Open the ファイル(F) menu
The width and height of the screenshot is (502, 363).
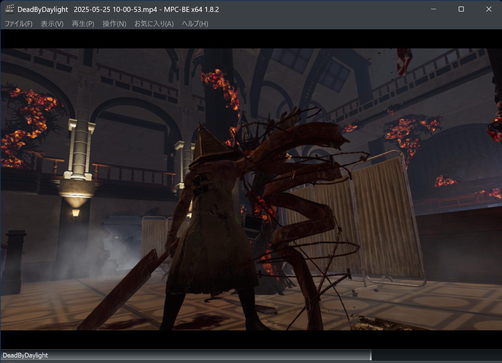click(18, 24)
